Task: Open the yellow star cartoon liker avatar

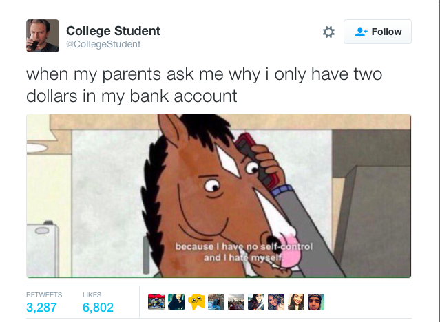Action: click(196, 302)
